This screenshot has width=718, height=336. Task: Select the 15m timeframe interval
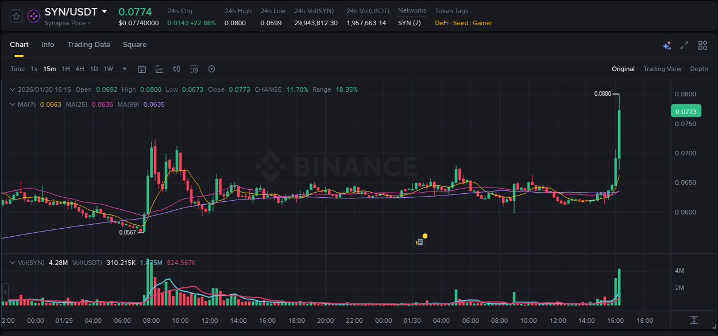[49, 69]
